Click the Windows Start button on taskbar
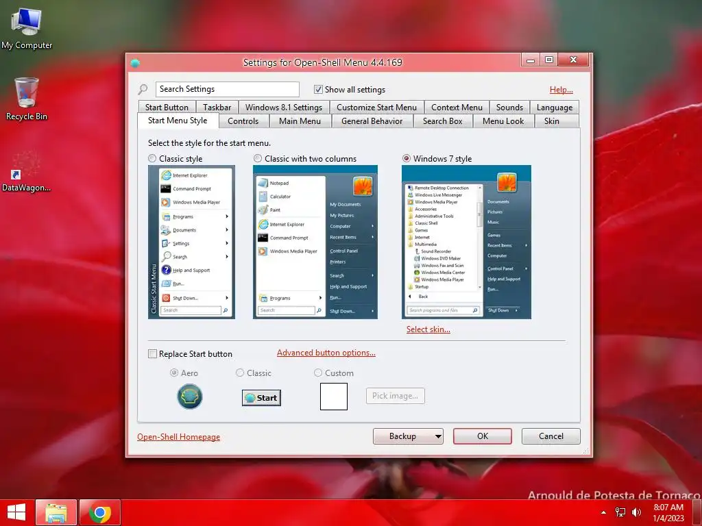702x526 pixels. (x=16, y=512)
